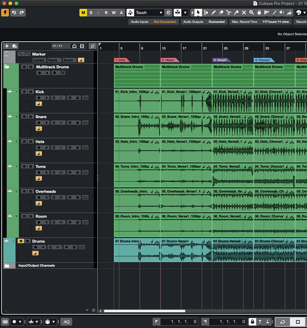Click the Add Track plus icon
307x328 pixels.
(7, 46)
